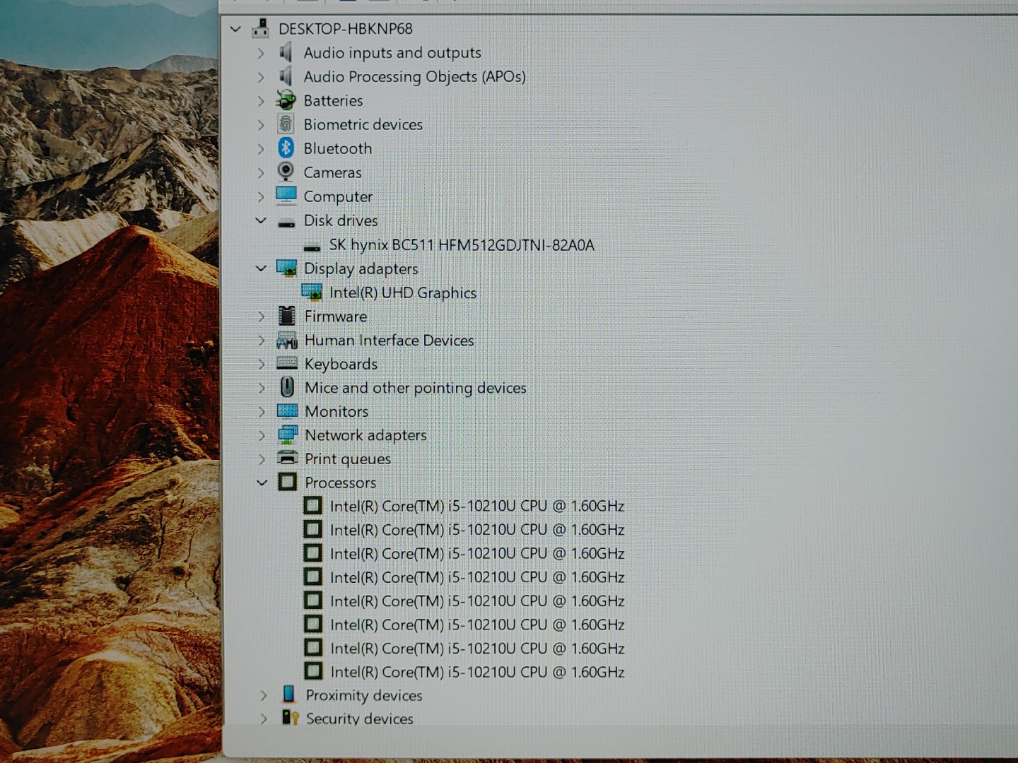Click the Security devices key icon
This screenshot has width=1018, height=763.
[290, 718]
